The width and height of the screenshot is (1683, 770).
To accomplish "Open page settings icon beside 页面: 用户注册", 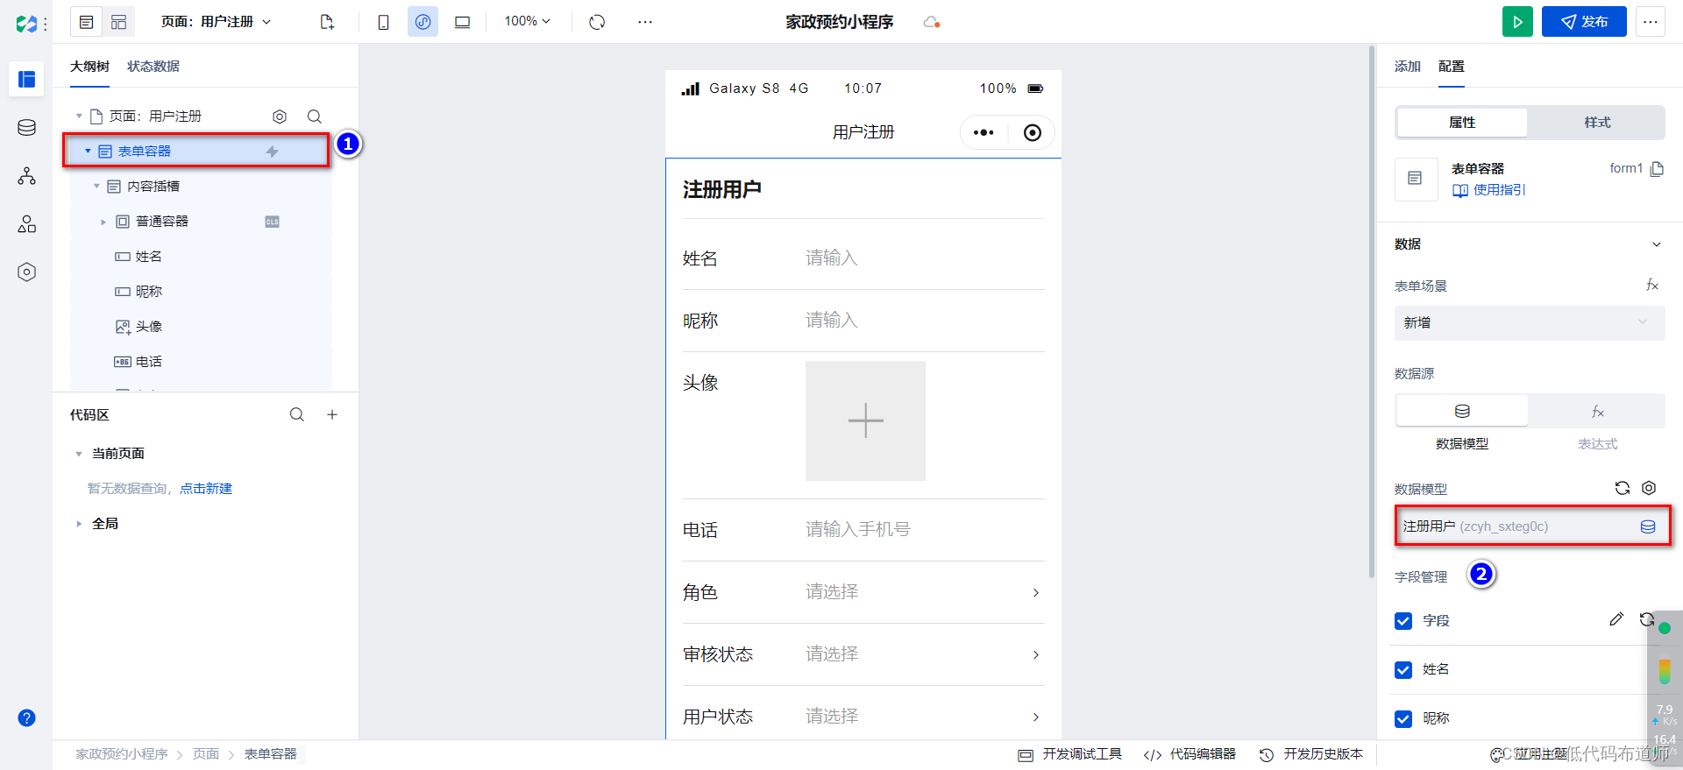I will pos(280,117).
